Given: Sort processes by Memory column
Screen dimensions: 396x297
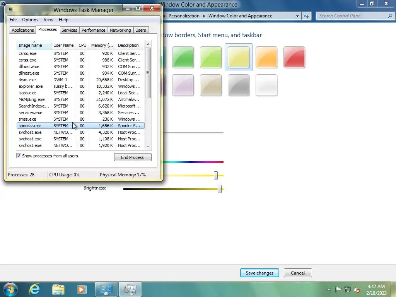Looking at the screenshot, I should click(102, 45).
